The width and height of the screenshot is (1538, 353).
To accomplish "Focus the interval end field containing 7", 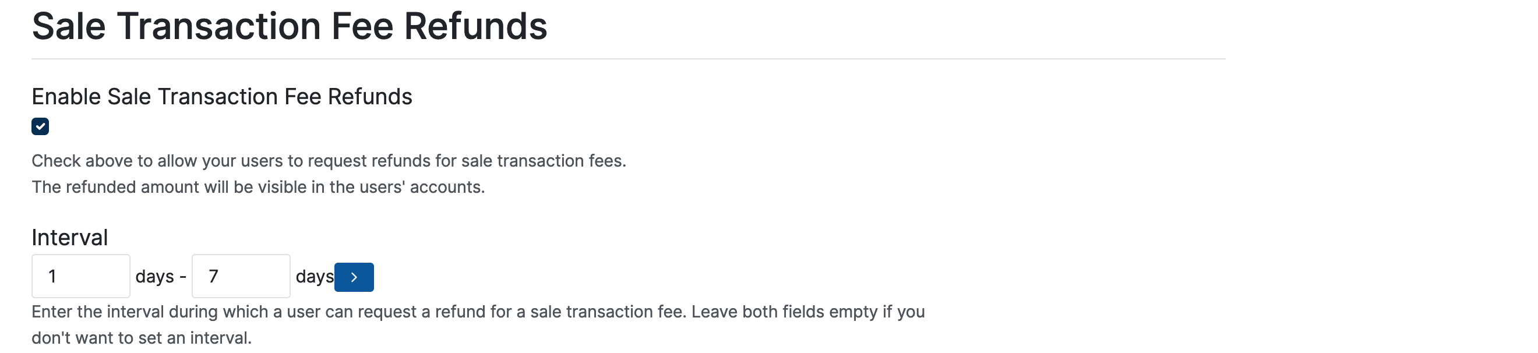I will pos(241,276).
